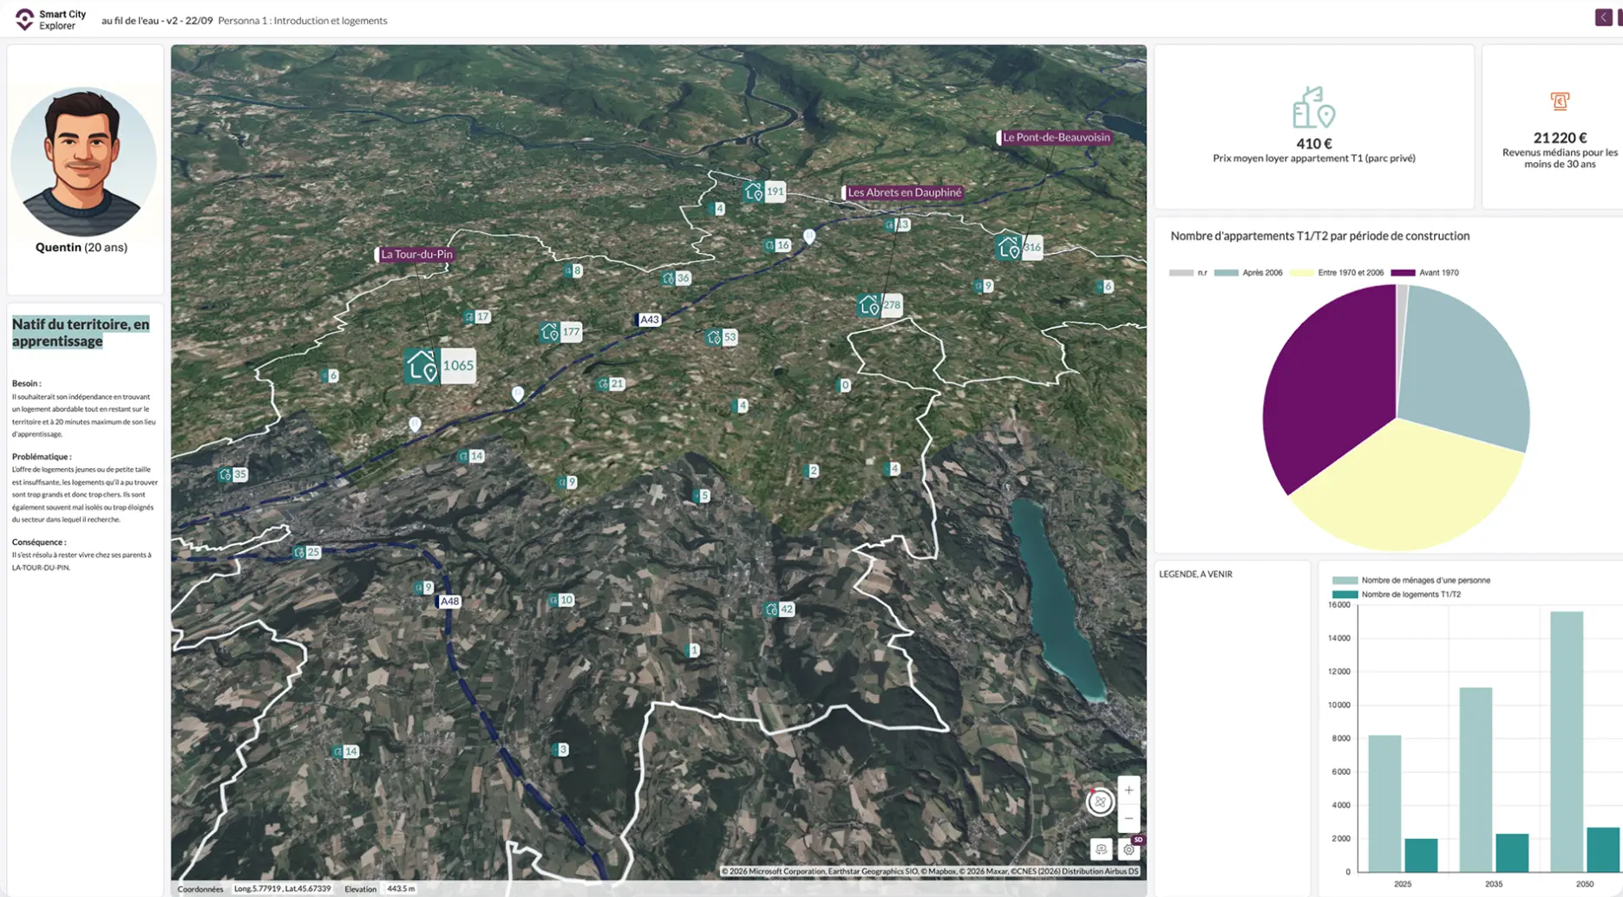The width and height of the screenshot is (1623, 897).
Task: Zoom in the map with the plus button
Action: point(1129,790)
